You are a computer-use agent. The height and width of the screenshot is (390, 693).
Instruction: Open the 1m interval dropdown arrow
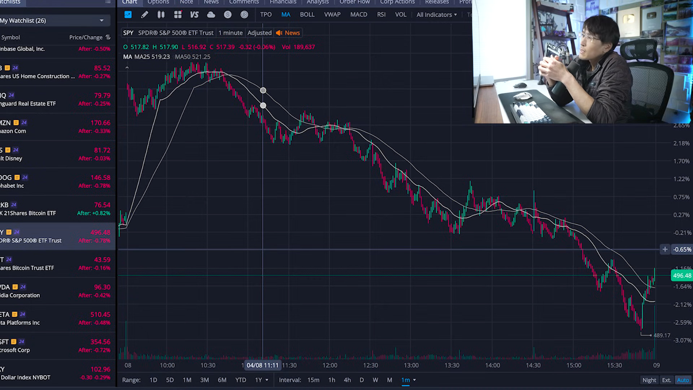tap(414, 380)
